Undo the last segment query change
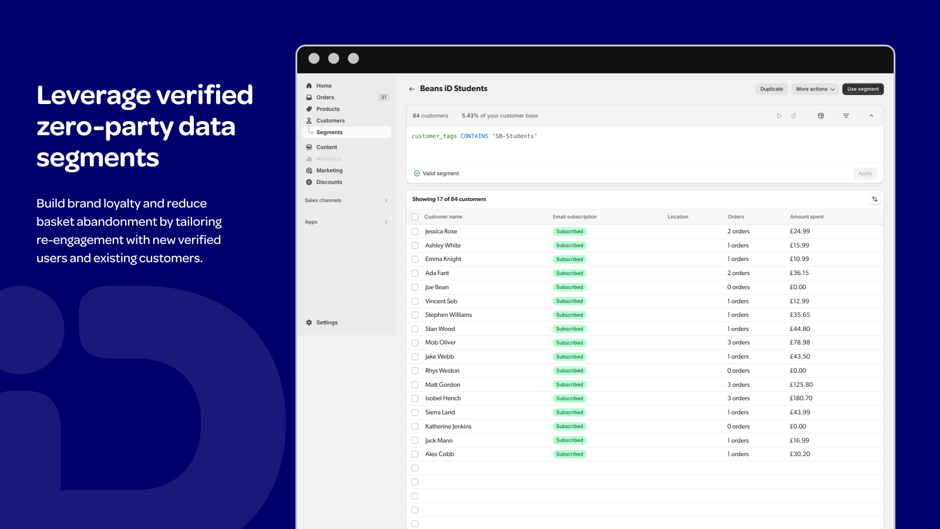 pos(779,116)
